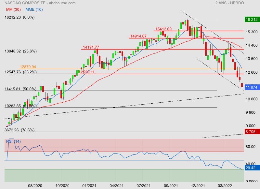Screen dimensions: 260x189
Task: Select the 2 ANS - HEBDO period label
Action: [x=229, y=3]
